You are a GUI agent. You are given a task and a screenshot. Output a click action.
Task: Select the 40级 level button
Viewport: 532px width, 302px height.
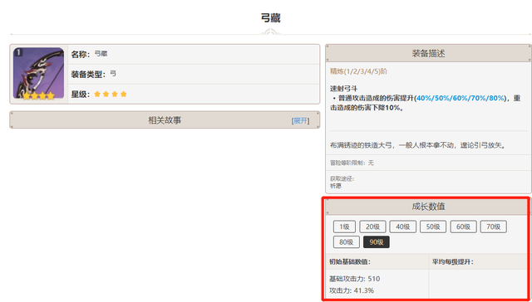[402, 226]
